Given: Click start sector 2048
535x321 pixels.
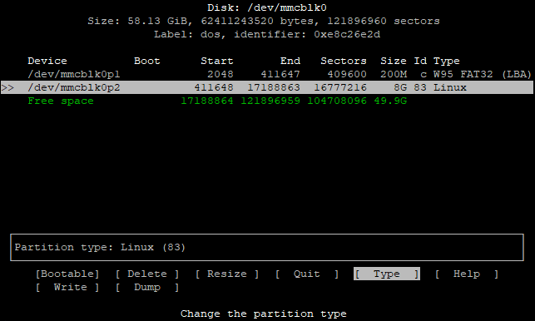Looking at the screenshot, I should click(x=220, y=74).
